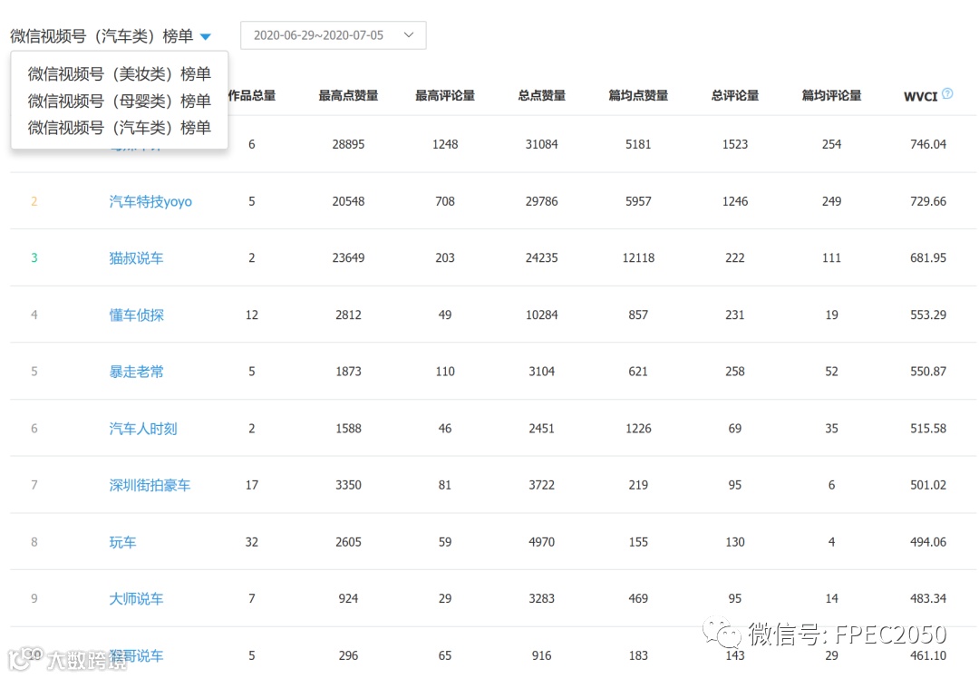Image resolution: width=979 pixels, height=678 pixels.
Task: Click rank number 4 for 懂车侦探
Action: (34, 315)
